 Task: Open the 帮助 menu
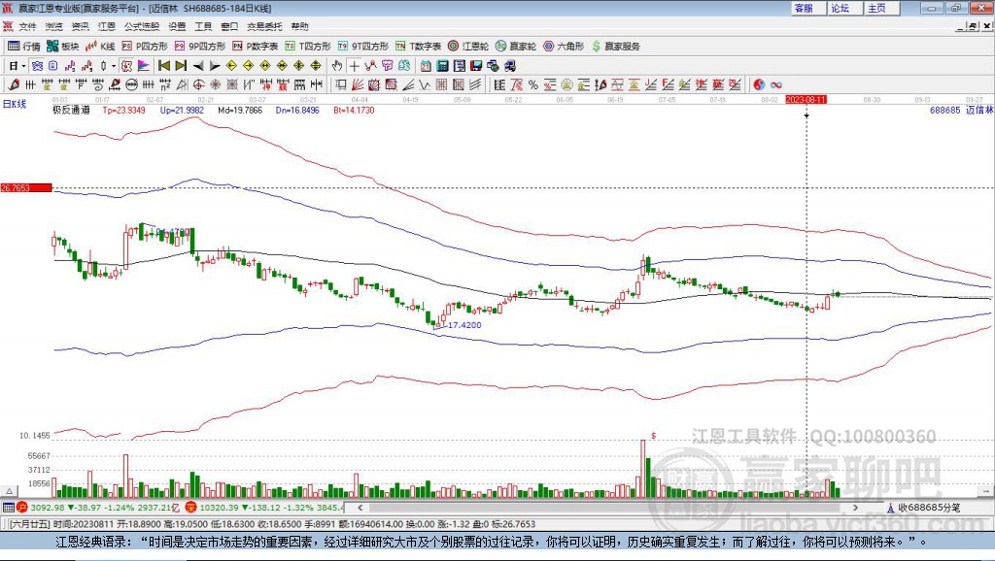(299, 26)
